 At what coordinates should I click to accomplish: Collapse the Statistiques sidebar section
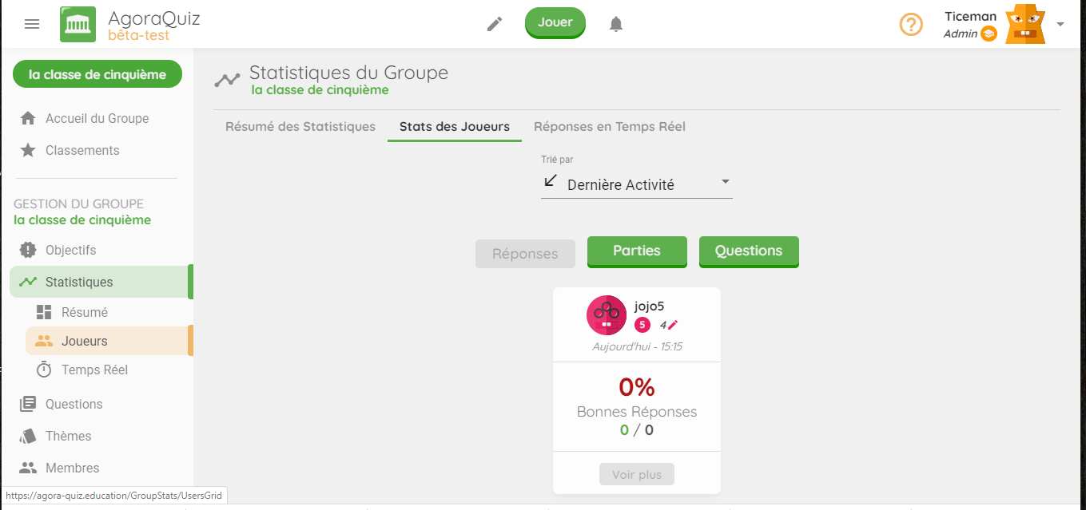coord(101,282)
